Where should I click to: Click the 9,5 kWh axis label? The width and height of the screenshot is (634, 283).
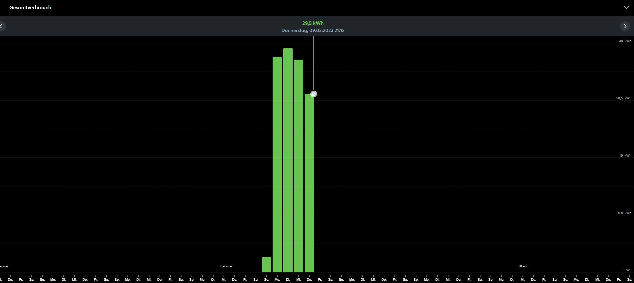[624, 213]
